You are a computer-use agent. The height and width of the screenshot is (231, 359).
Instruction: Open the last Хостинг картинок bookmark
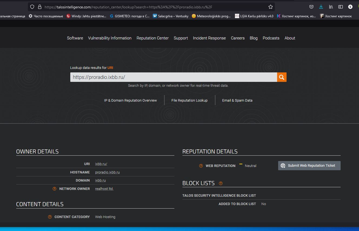(x=336, y=16)
